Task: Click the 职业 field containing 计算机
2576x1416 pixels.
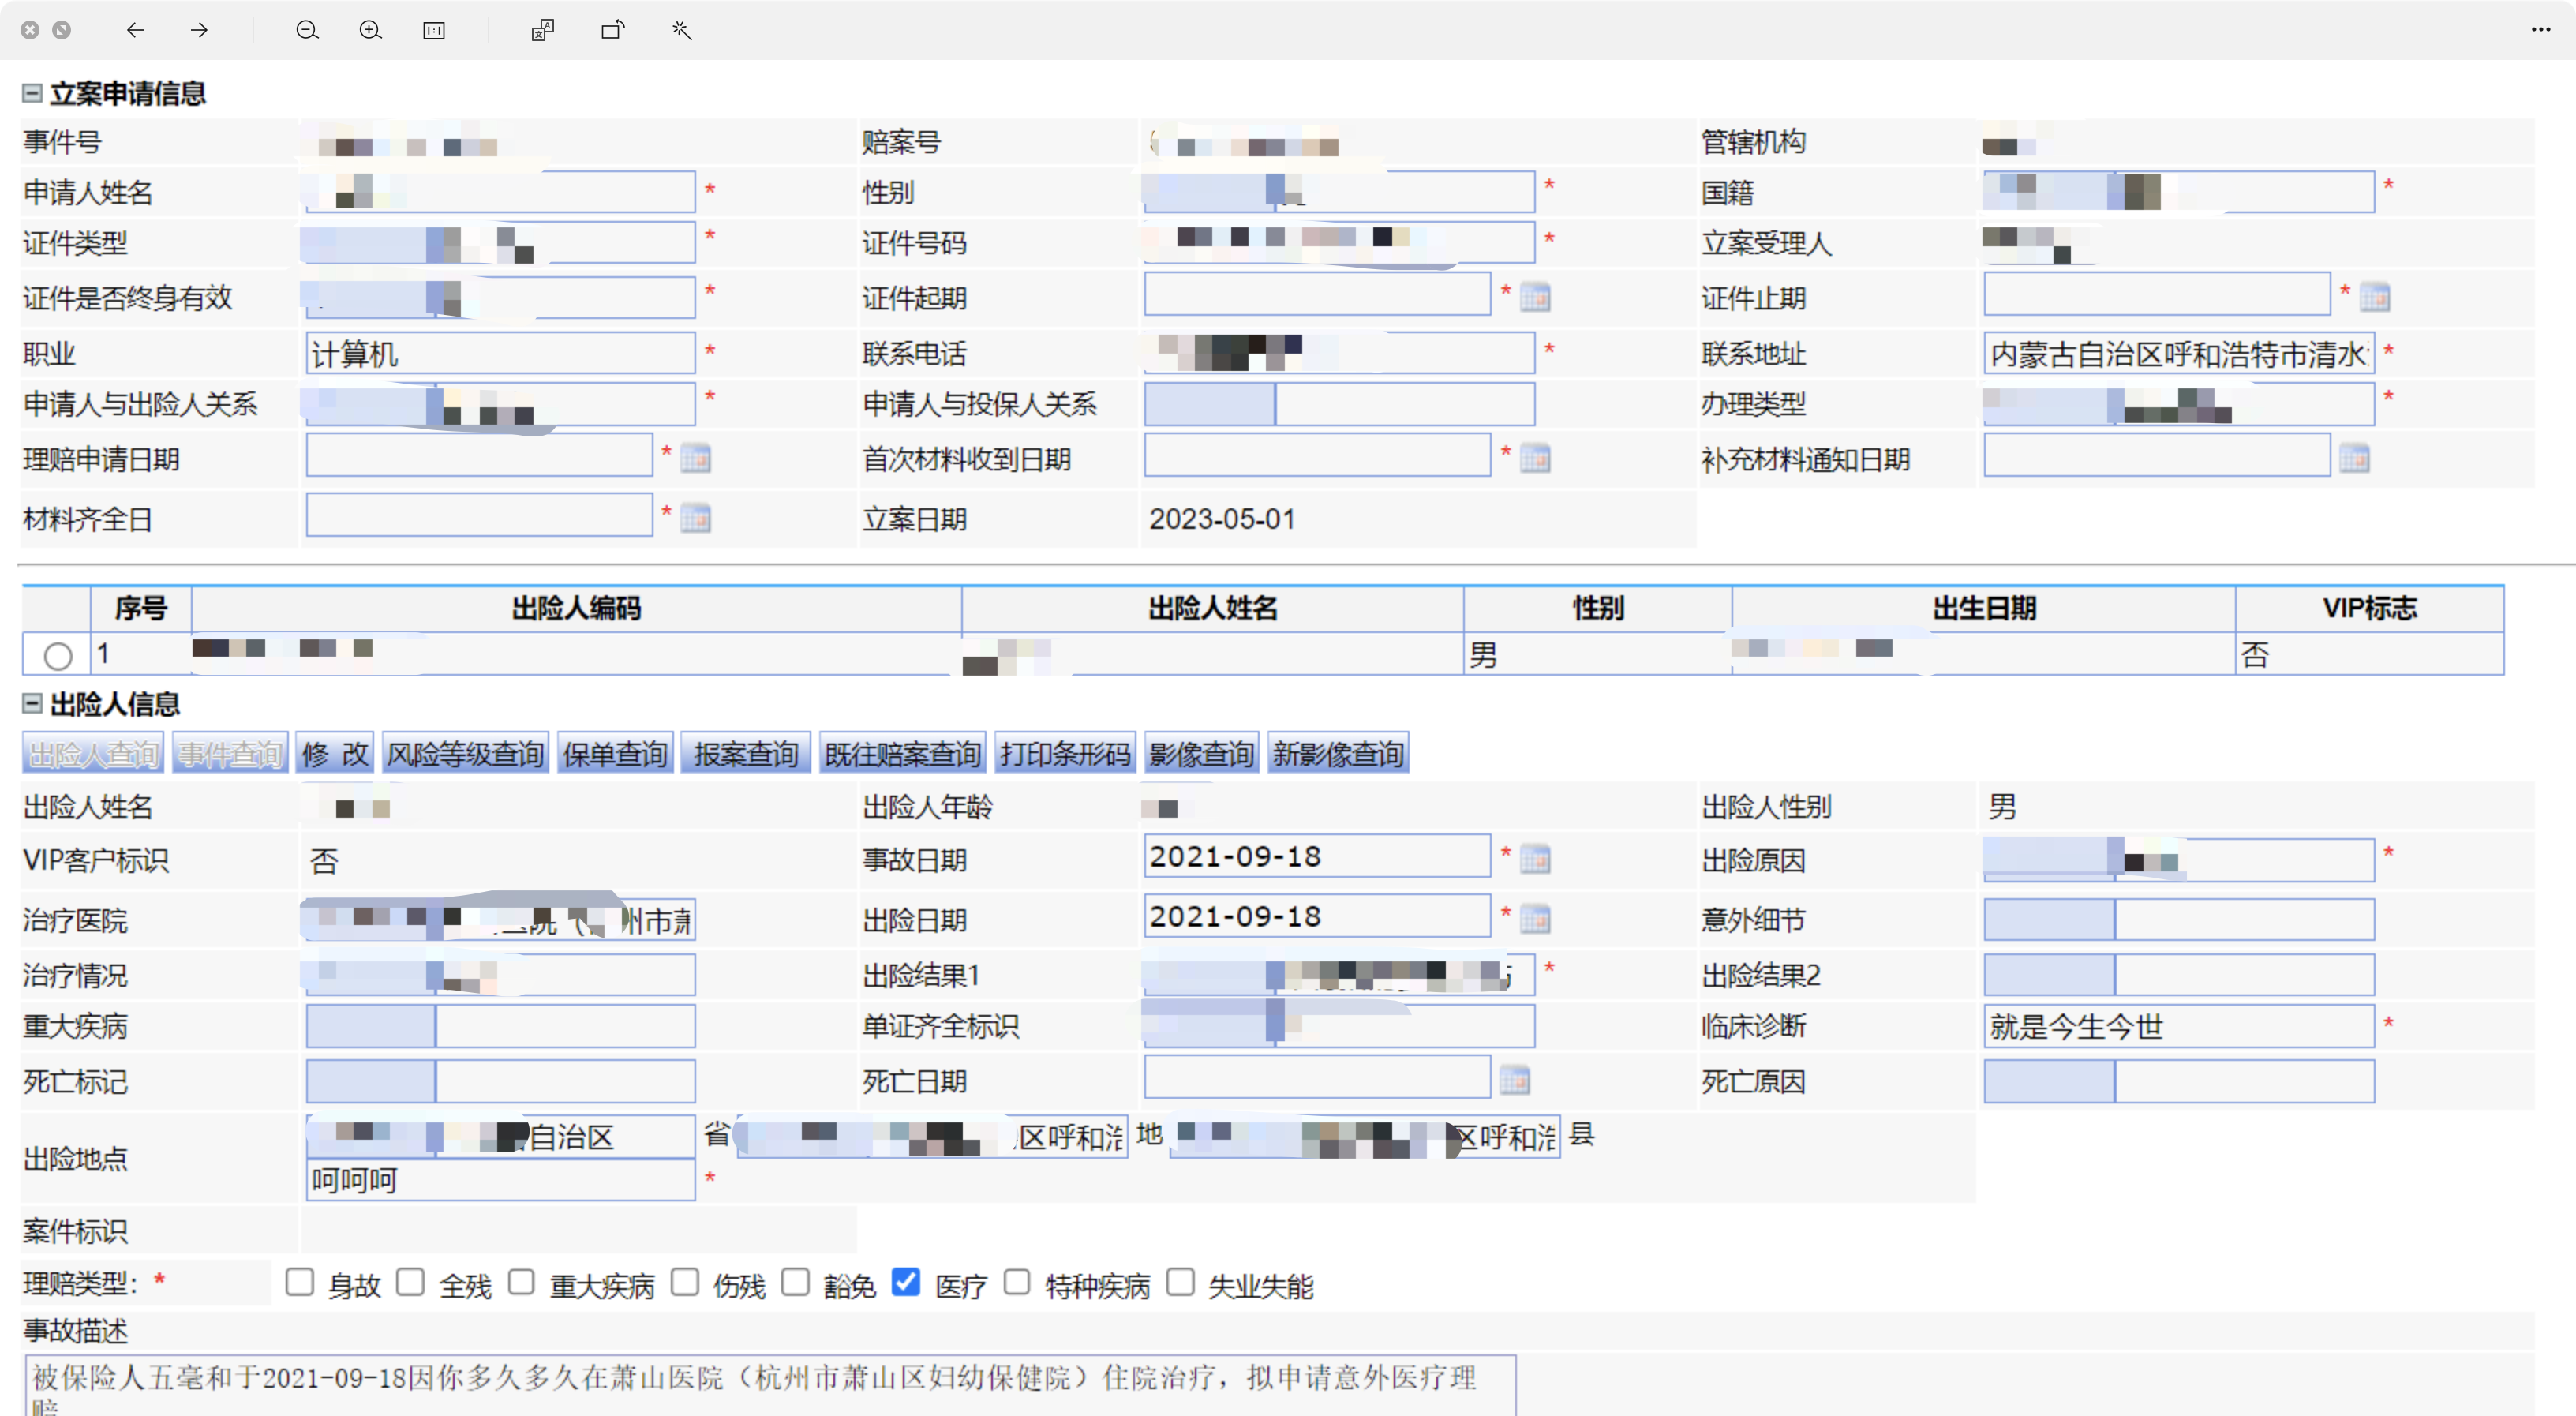Action: (x=500, y=353)
